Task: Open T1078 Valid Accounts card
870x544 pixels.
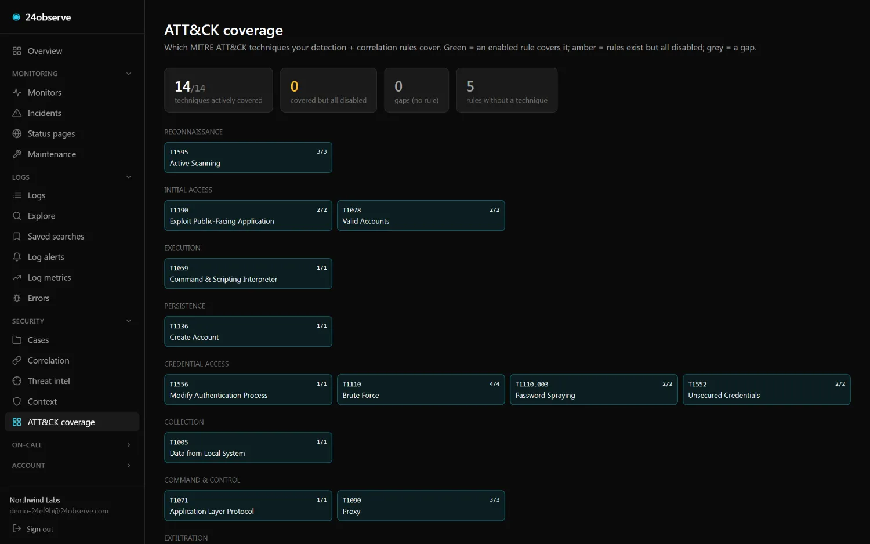Action: 421,215
